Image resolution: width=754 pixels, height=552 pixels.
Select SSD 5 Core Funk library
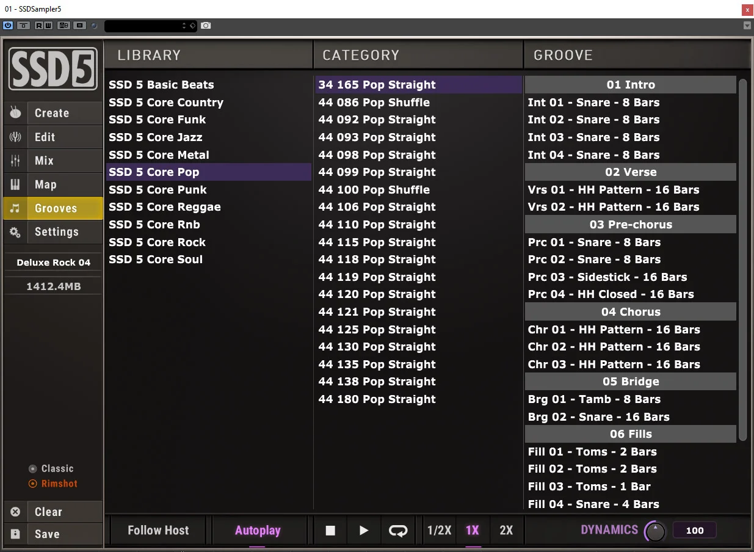[x=209, y=120]
